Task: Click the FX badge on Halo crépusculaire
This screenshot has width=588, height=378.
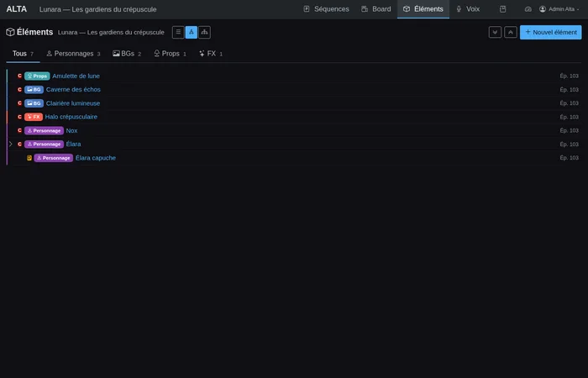Action: [34, 117]
